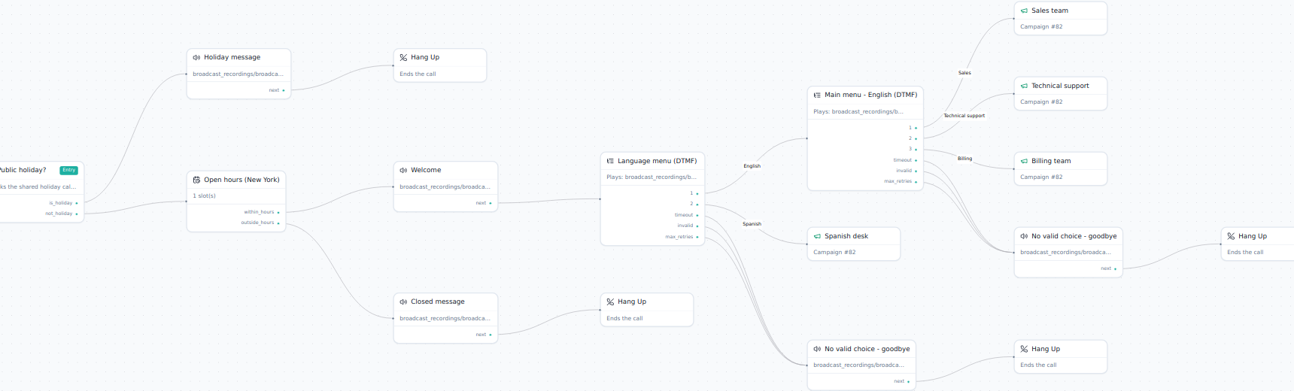This screenshot has height=391, width=1294.
Task: Select the English edge label
Action: (x=752, y=166)
